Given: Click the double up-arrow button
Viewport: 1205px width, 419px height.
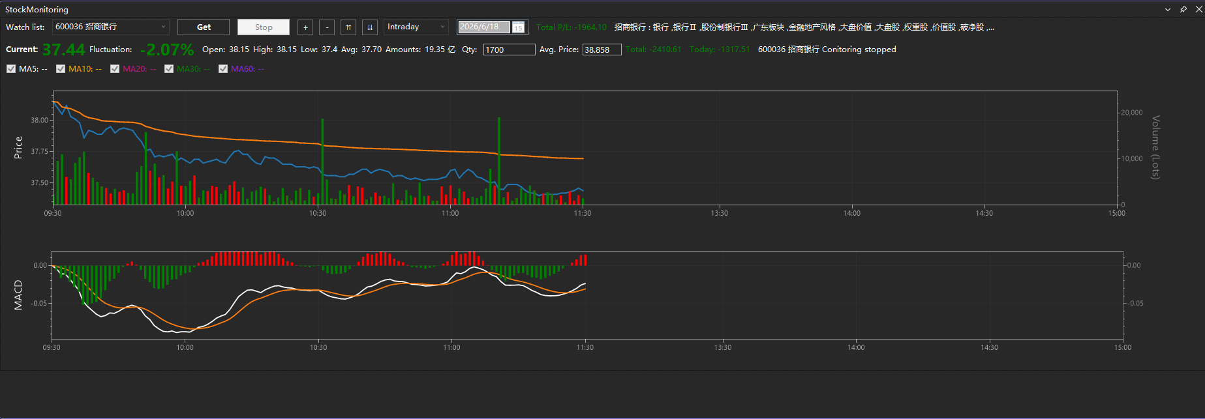Looking at the screenshot, I should [348, 27].
